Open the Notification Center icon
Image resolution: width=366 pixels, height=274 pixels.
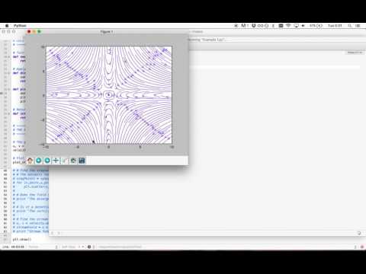coord(358,26)
